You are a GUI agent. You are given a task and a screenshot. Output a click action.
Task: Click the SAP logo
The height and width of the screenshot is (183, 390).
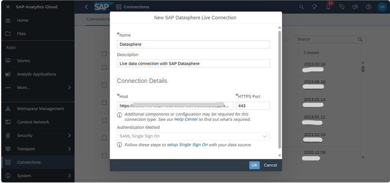[104, 7]
